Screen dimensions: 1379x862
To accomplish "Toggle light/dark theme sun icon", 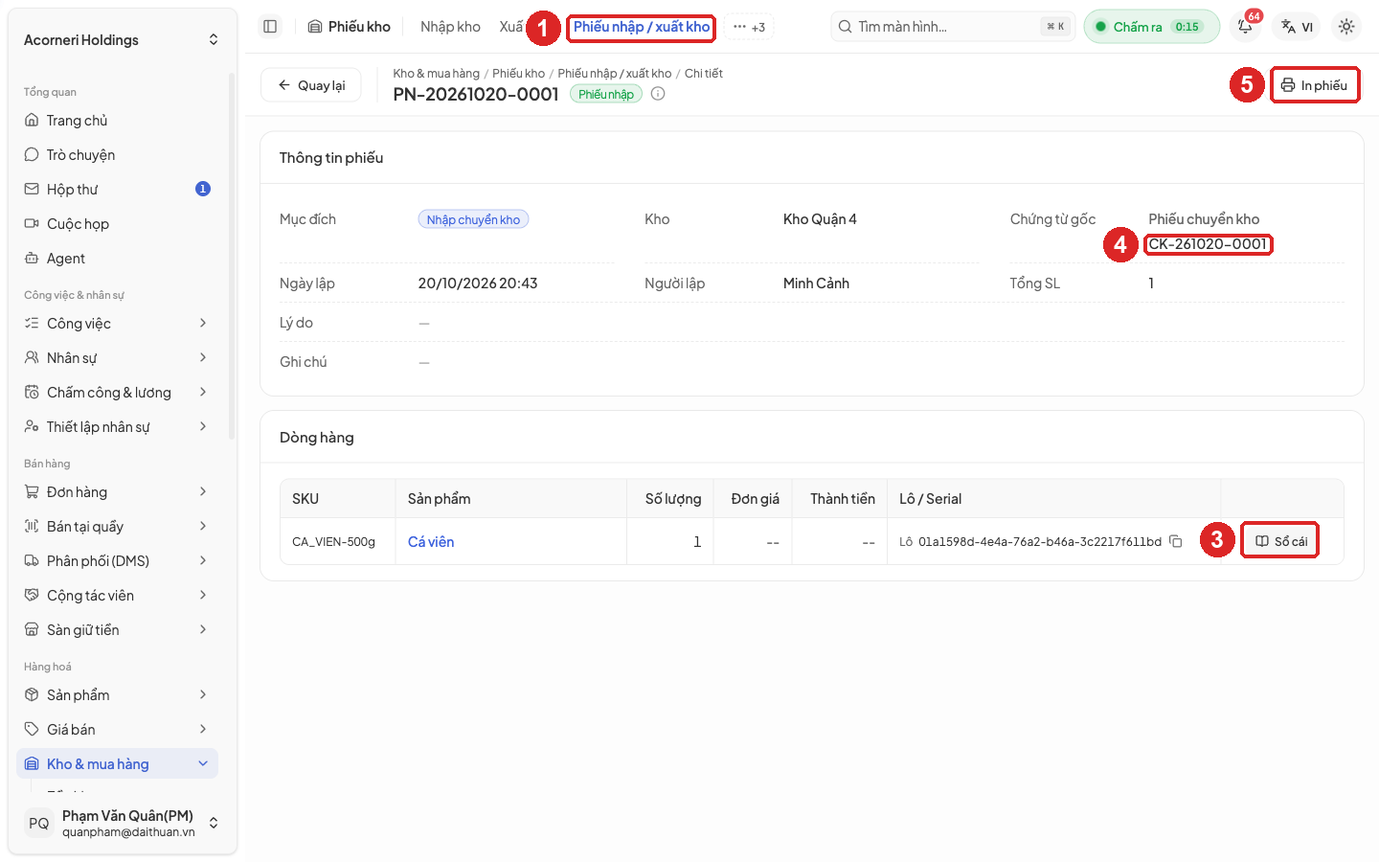I will point(1346,27).
